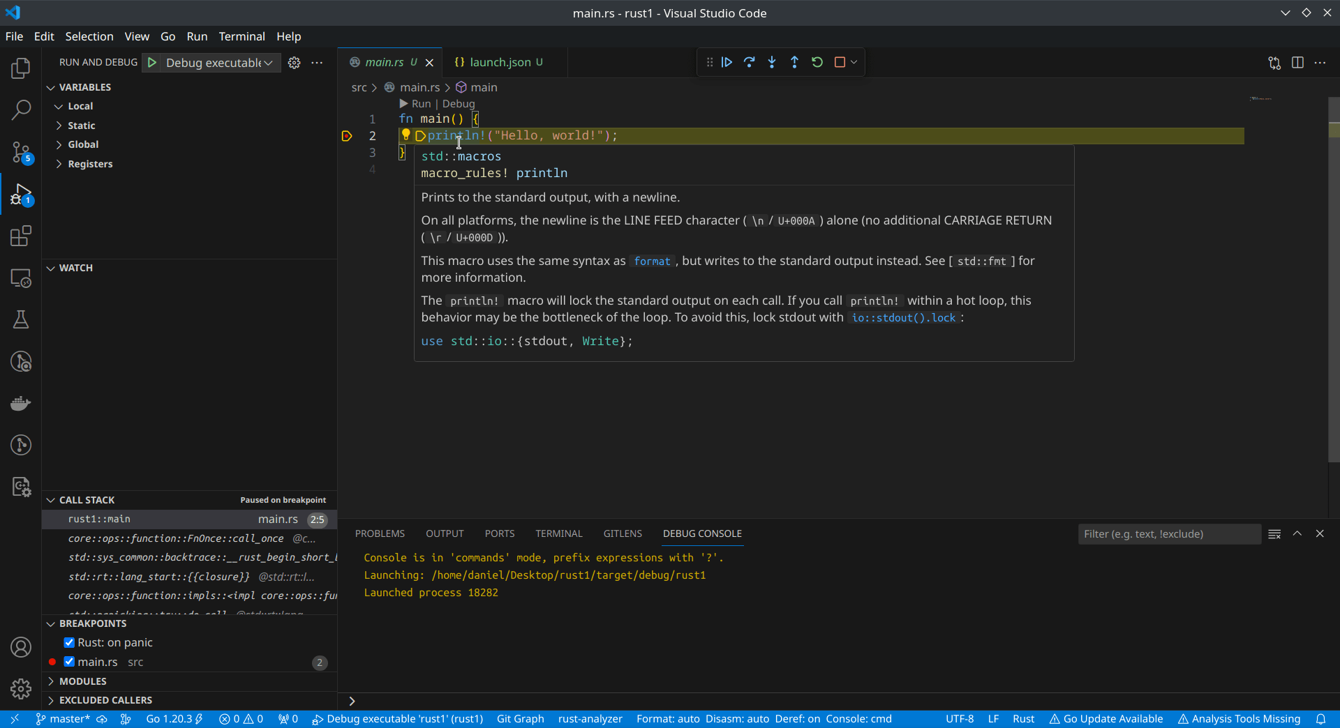Open Git Graph from the status bar

pos(520,719)
